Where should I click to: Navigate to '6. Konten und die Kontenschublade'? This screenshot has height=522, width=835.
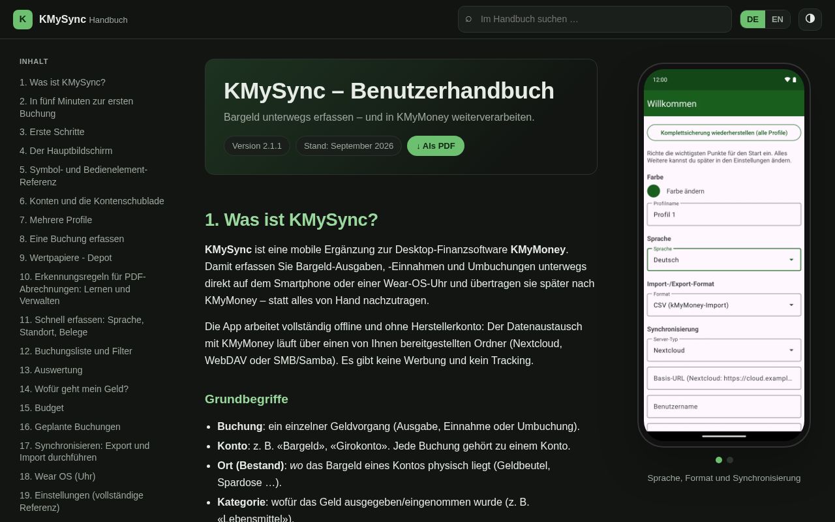pyautogui.click(x=92, y=201)
